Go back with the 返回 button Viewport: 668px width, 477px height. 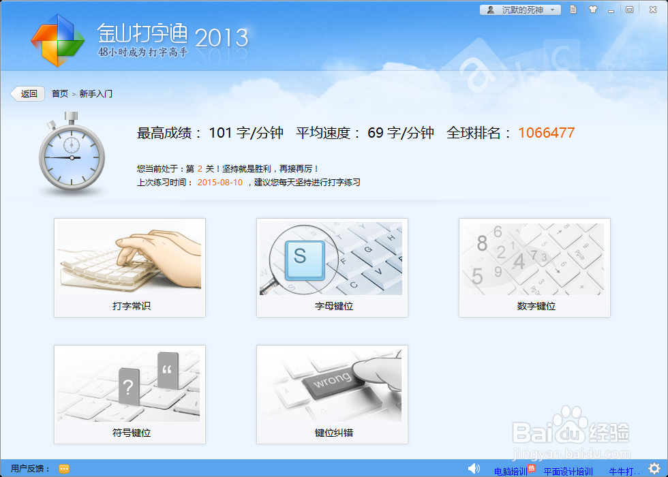tap(28, 94)
